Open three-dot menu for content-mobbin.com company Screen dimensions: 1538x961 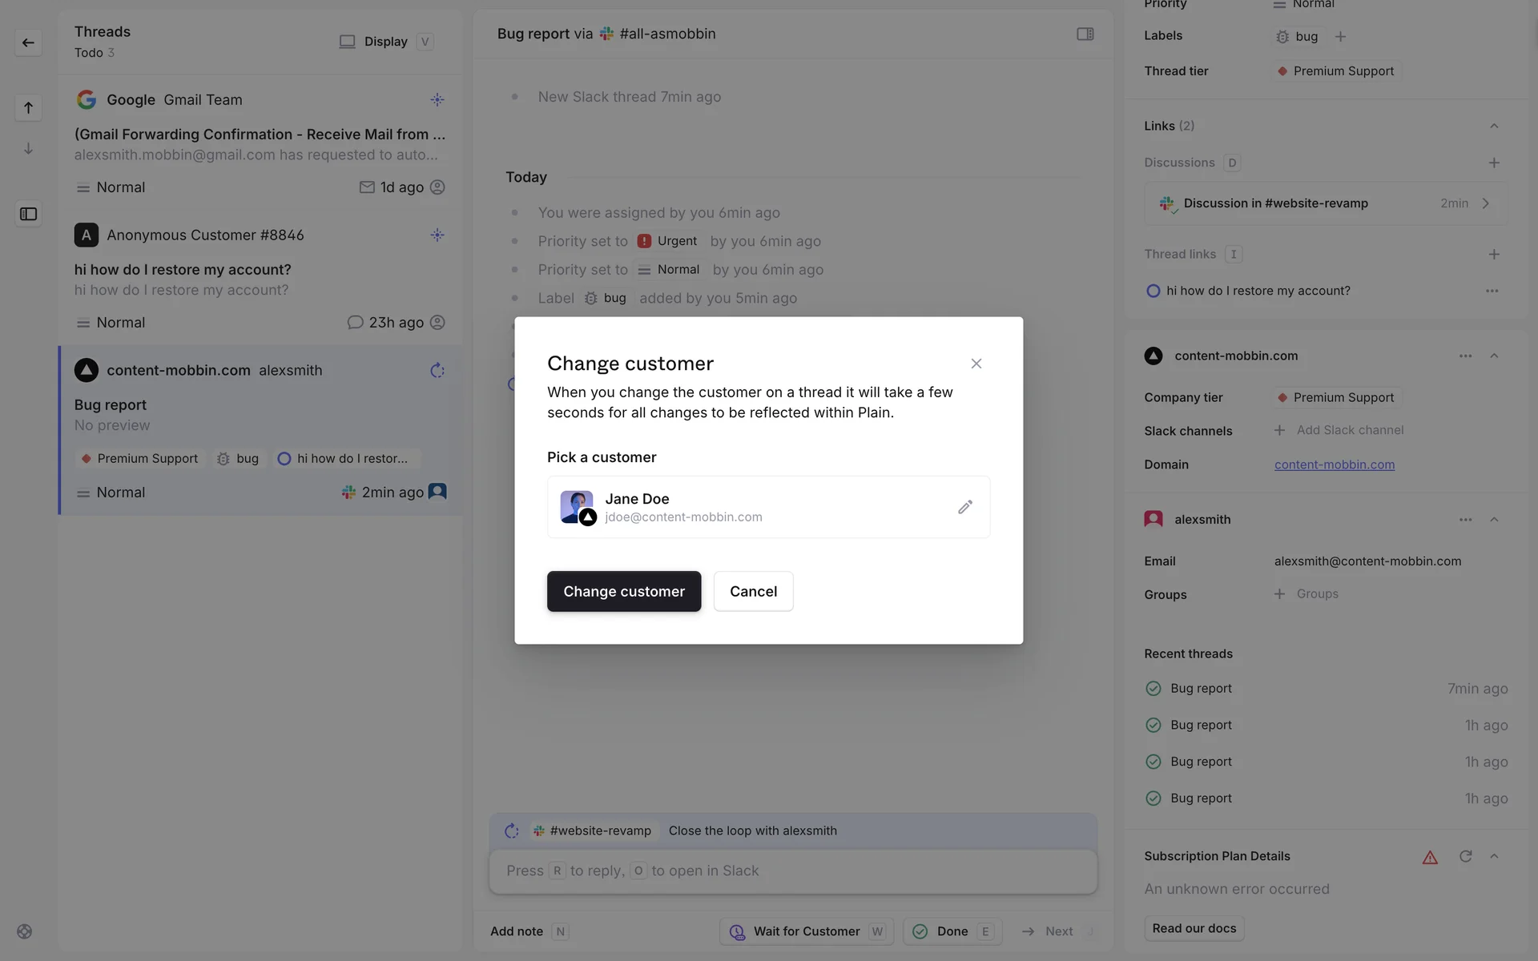coord(1465,356)
